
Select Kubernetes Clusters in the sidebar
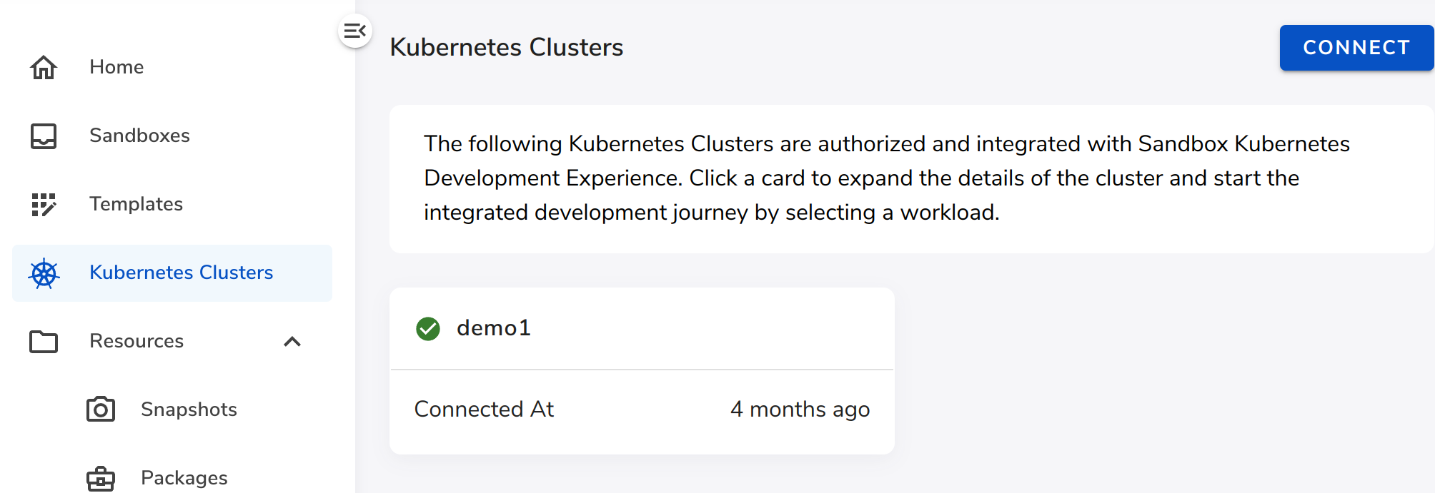coord(172,273)
